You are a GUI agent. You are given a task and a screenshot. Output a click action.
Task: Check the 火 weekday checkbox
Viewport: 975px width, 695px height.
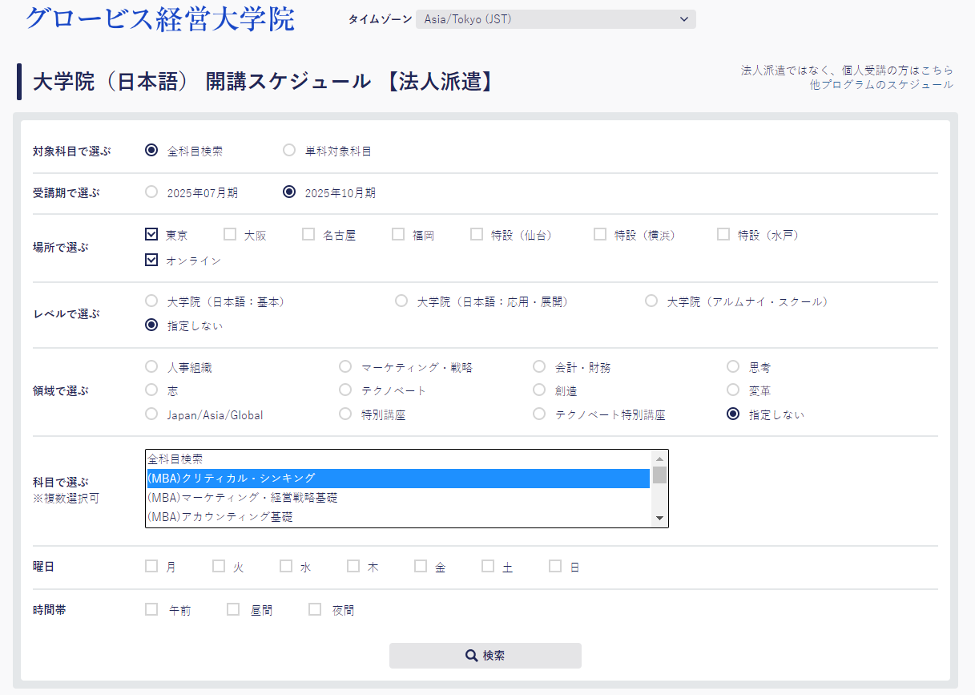pos(219,566)
